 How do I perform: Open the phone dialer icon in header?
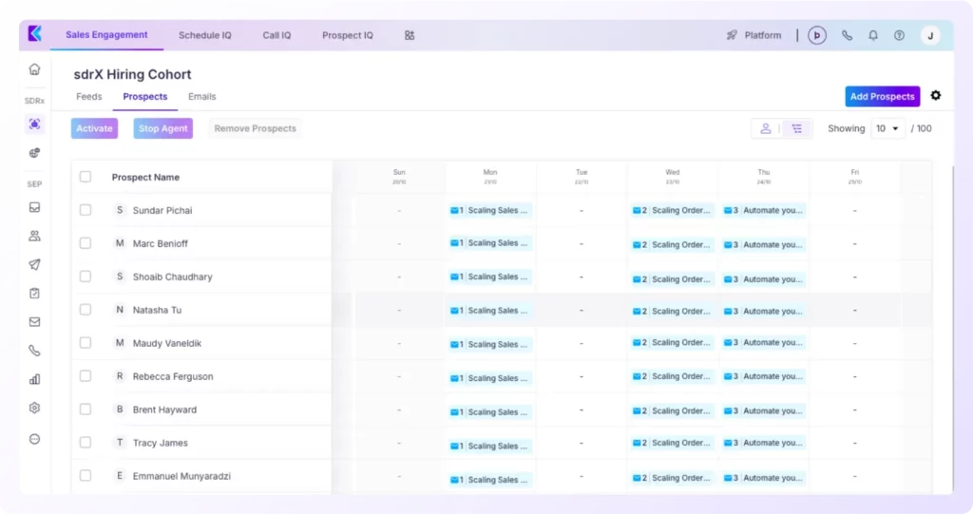[x=847, y=35]
